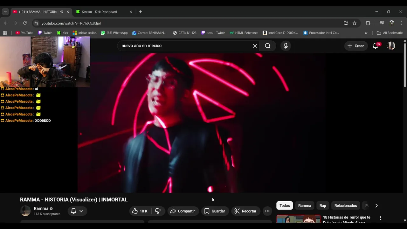Open the Chrome profile avatar
The height and width of the screenshot is (229, 407).
[392, 23]
